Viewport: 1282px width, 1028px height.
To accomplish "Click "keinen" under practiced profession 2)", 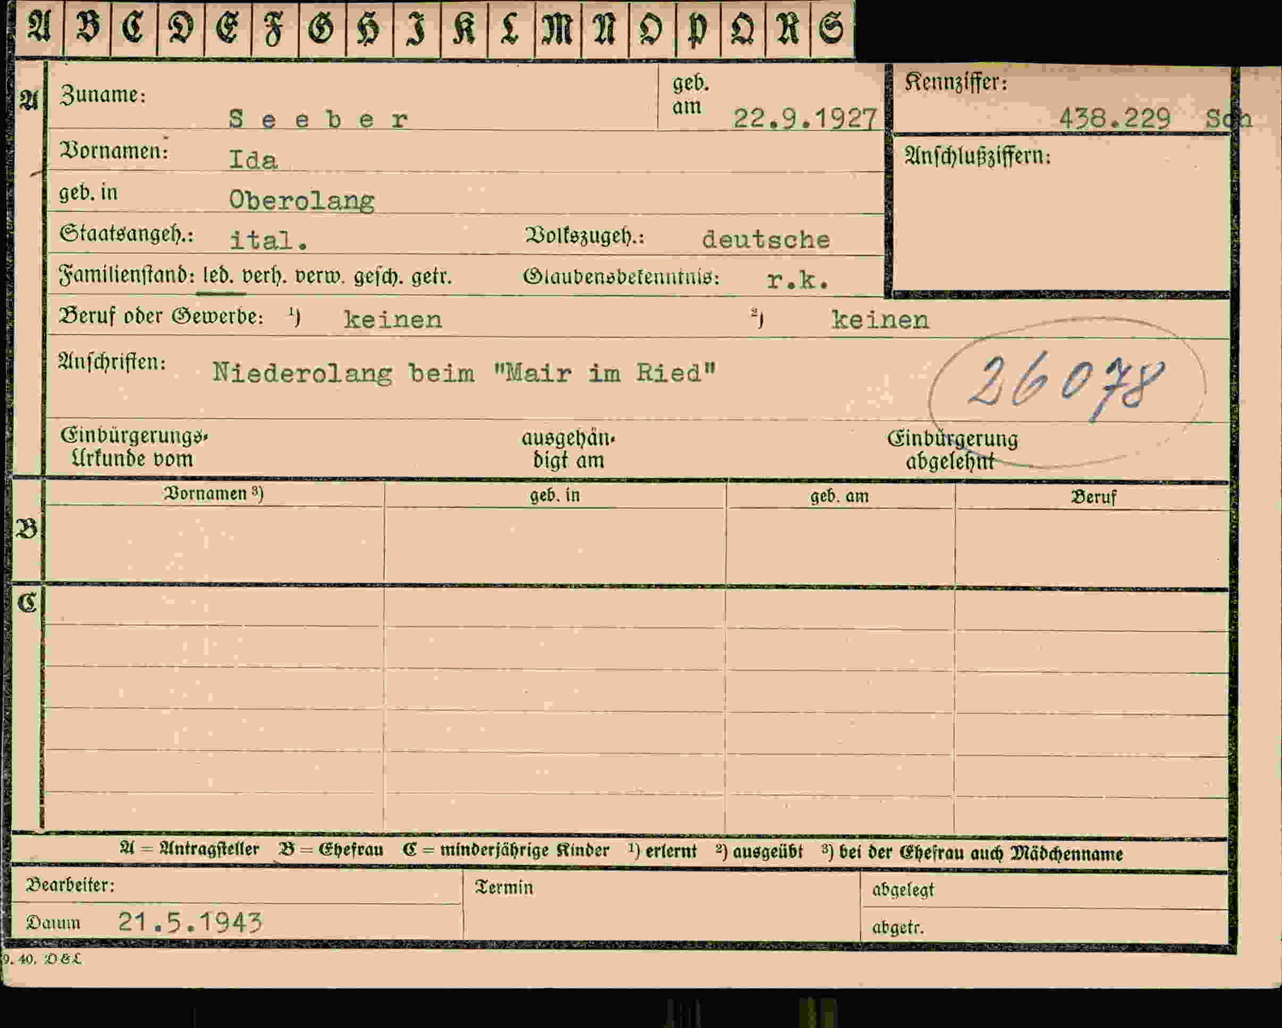I will pos(880,320).
